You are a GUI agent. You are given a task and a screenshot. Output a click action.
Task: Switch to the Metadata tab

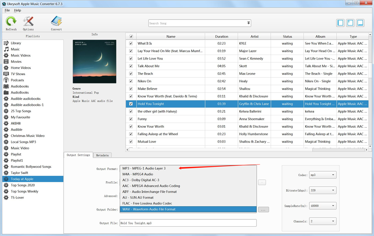(102, 155)
